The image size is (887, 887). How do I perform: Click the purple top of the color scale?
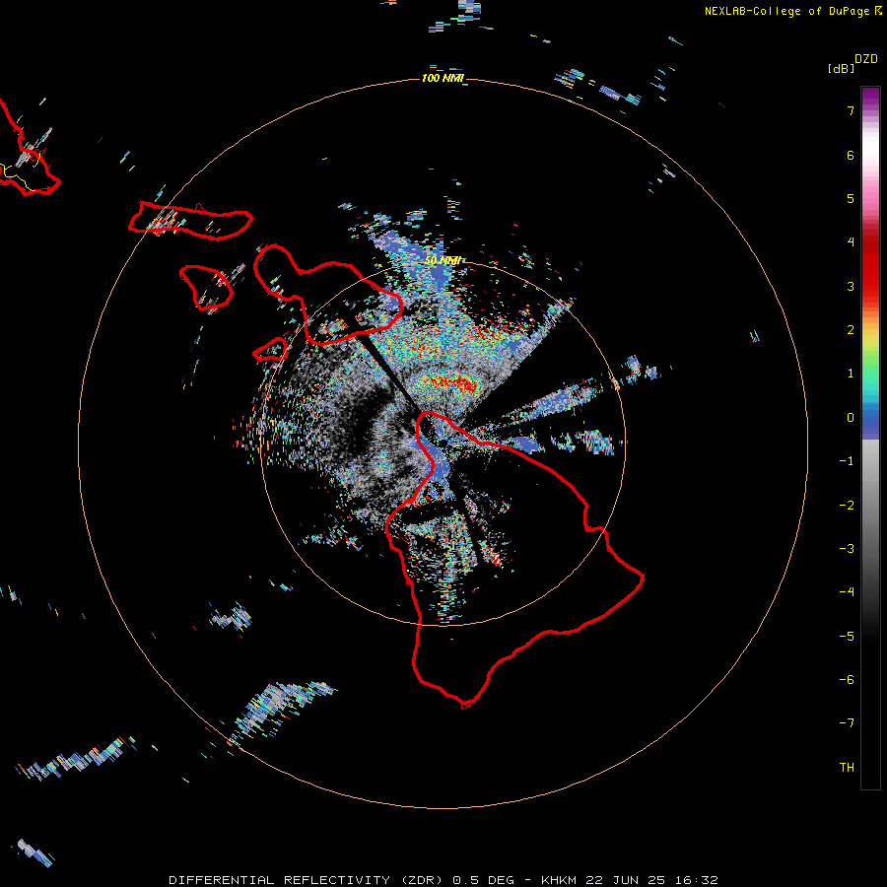(x=870, y=97)
